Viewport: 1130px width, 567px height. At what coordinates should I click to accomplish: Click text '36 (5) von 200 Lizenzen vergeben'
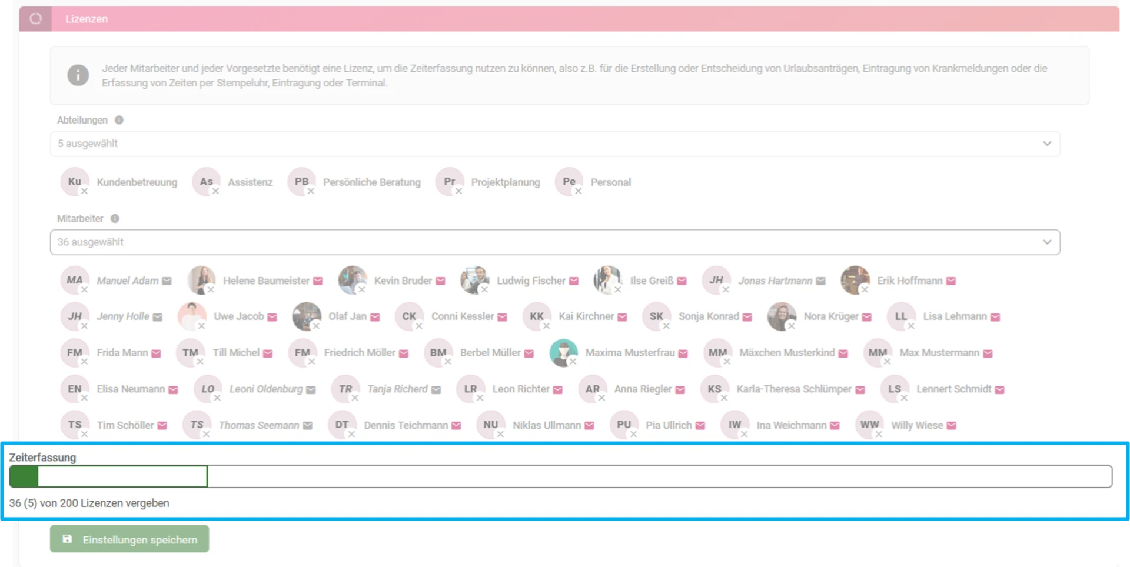coord(89,503)
